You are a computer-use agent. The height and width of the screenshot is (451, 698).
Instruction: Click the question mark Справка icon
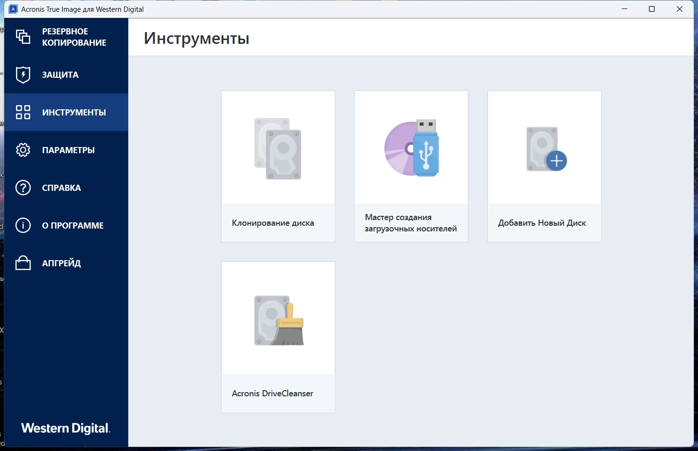click(x=23, y=188)
